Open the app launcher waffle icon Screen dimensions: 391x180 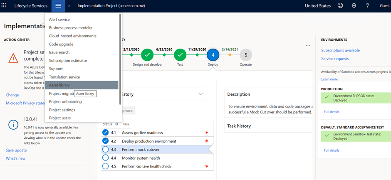coord(3,5)
